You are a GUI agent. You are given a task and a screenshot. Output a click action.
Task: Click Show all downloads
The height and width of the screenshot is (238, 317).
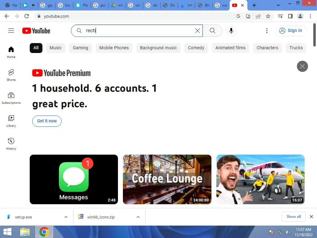coord(293,217)
